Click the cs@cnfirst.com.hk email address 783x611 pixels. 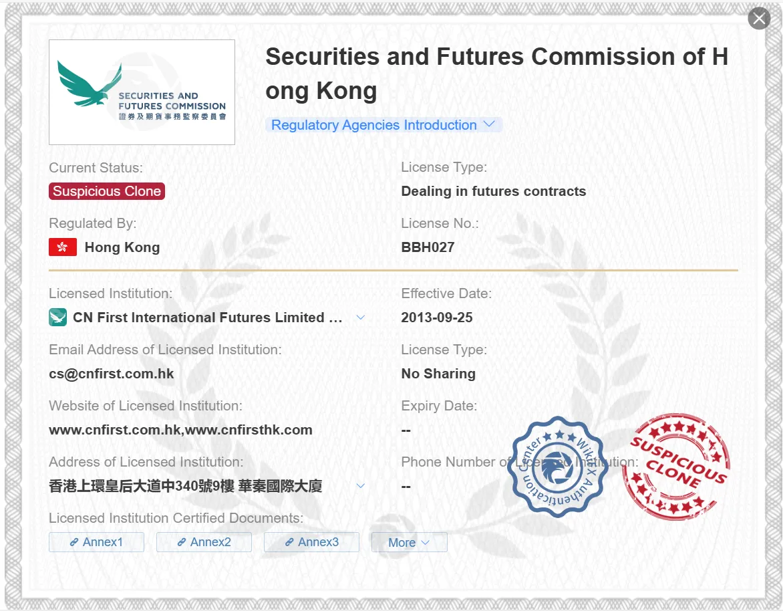click(112, 374)
